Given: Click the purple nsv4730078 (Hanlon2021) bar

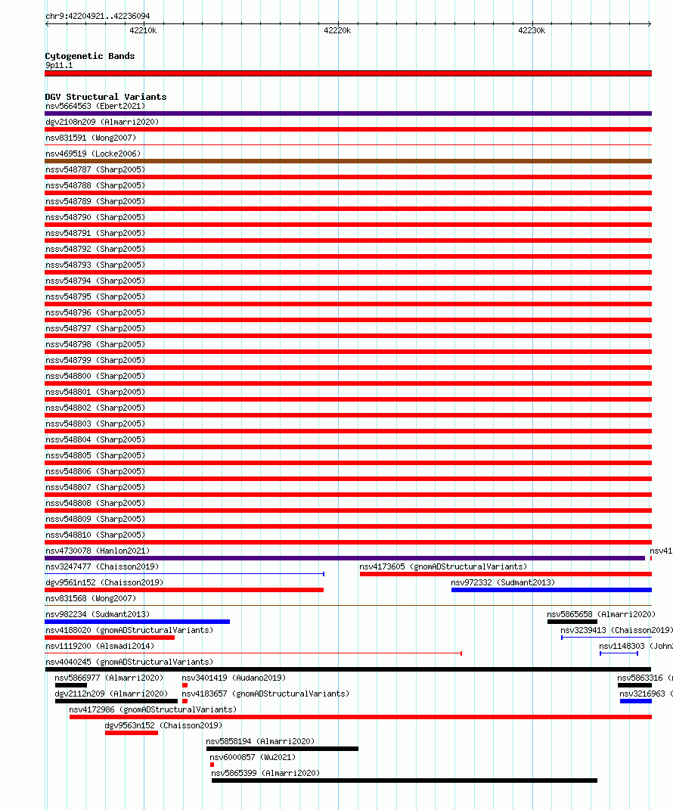Looking at the screenshot, I should click(x=345, y=558).
